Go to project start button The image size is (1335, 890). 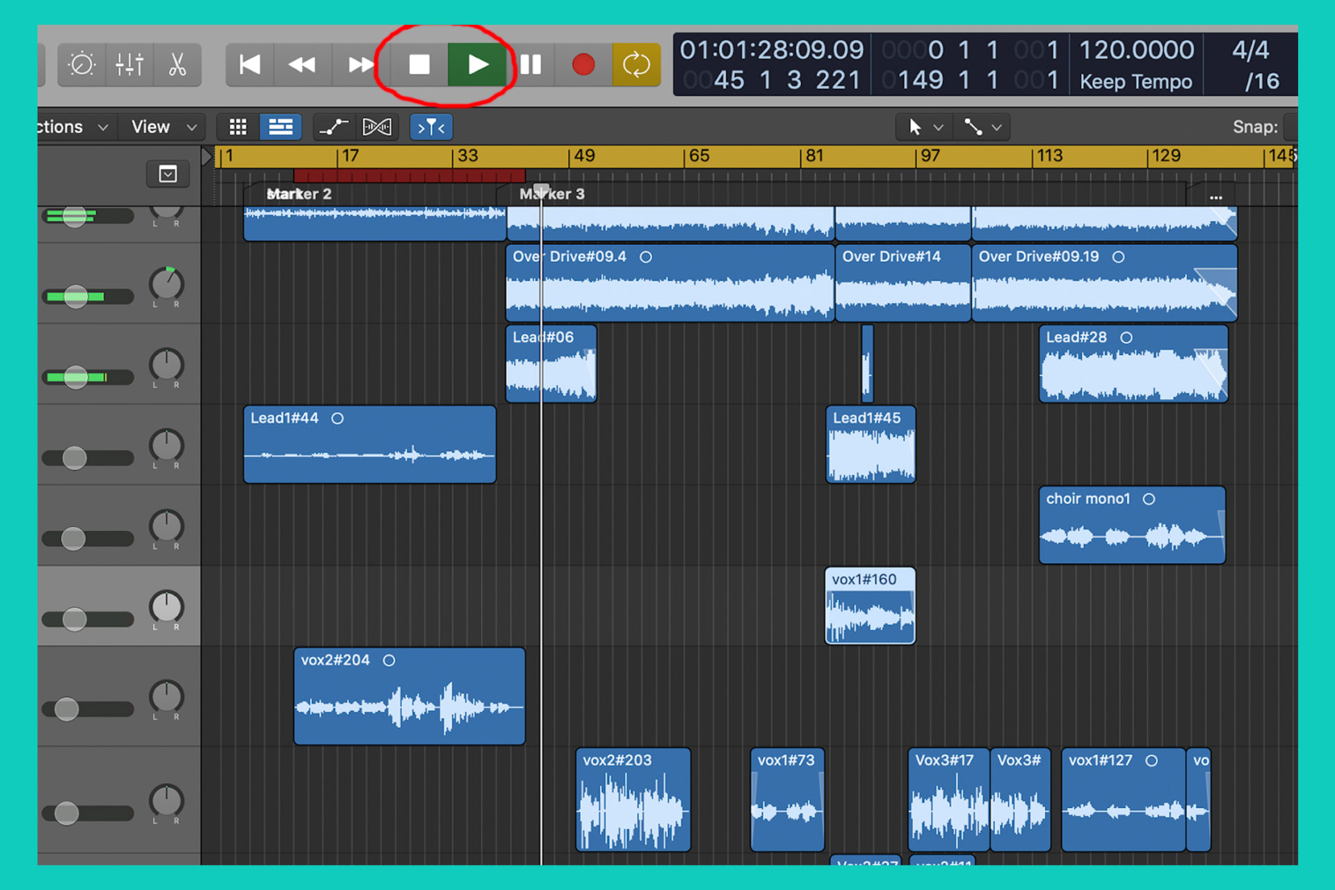(250, 65)
